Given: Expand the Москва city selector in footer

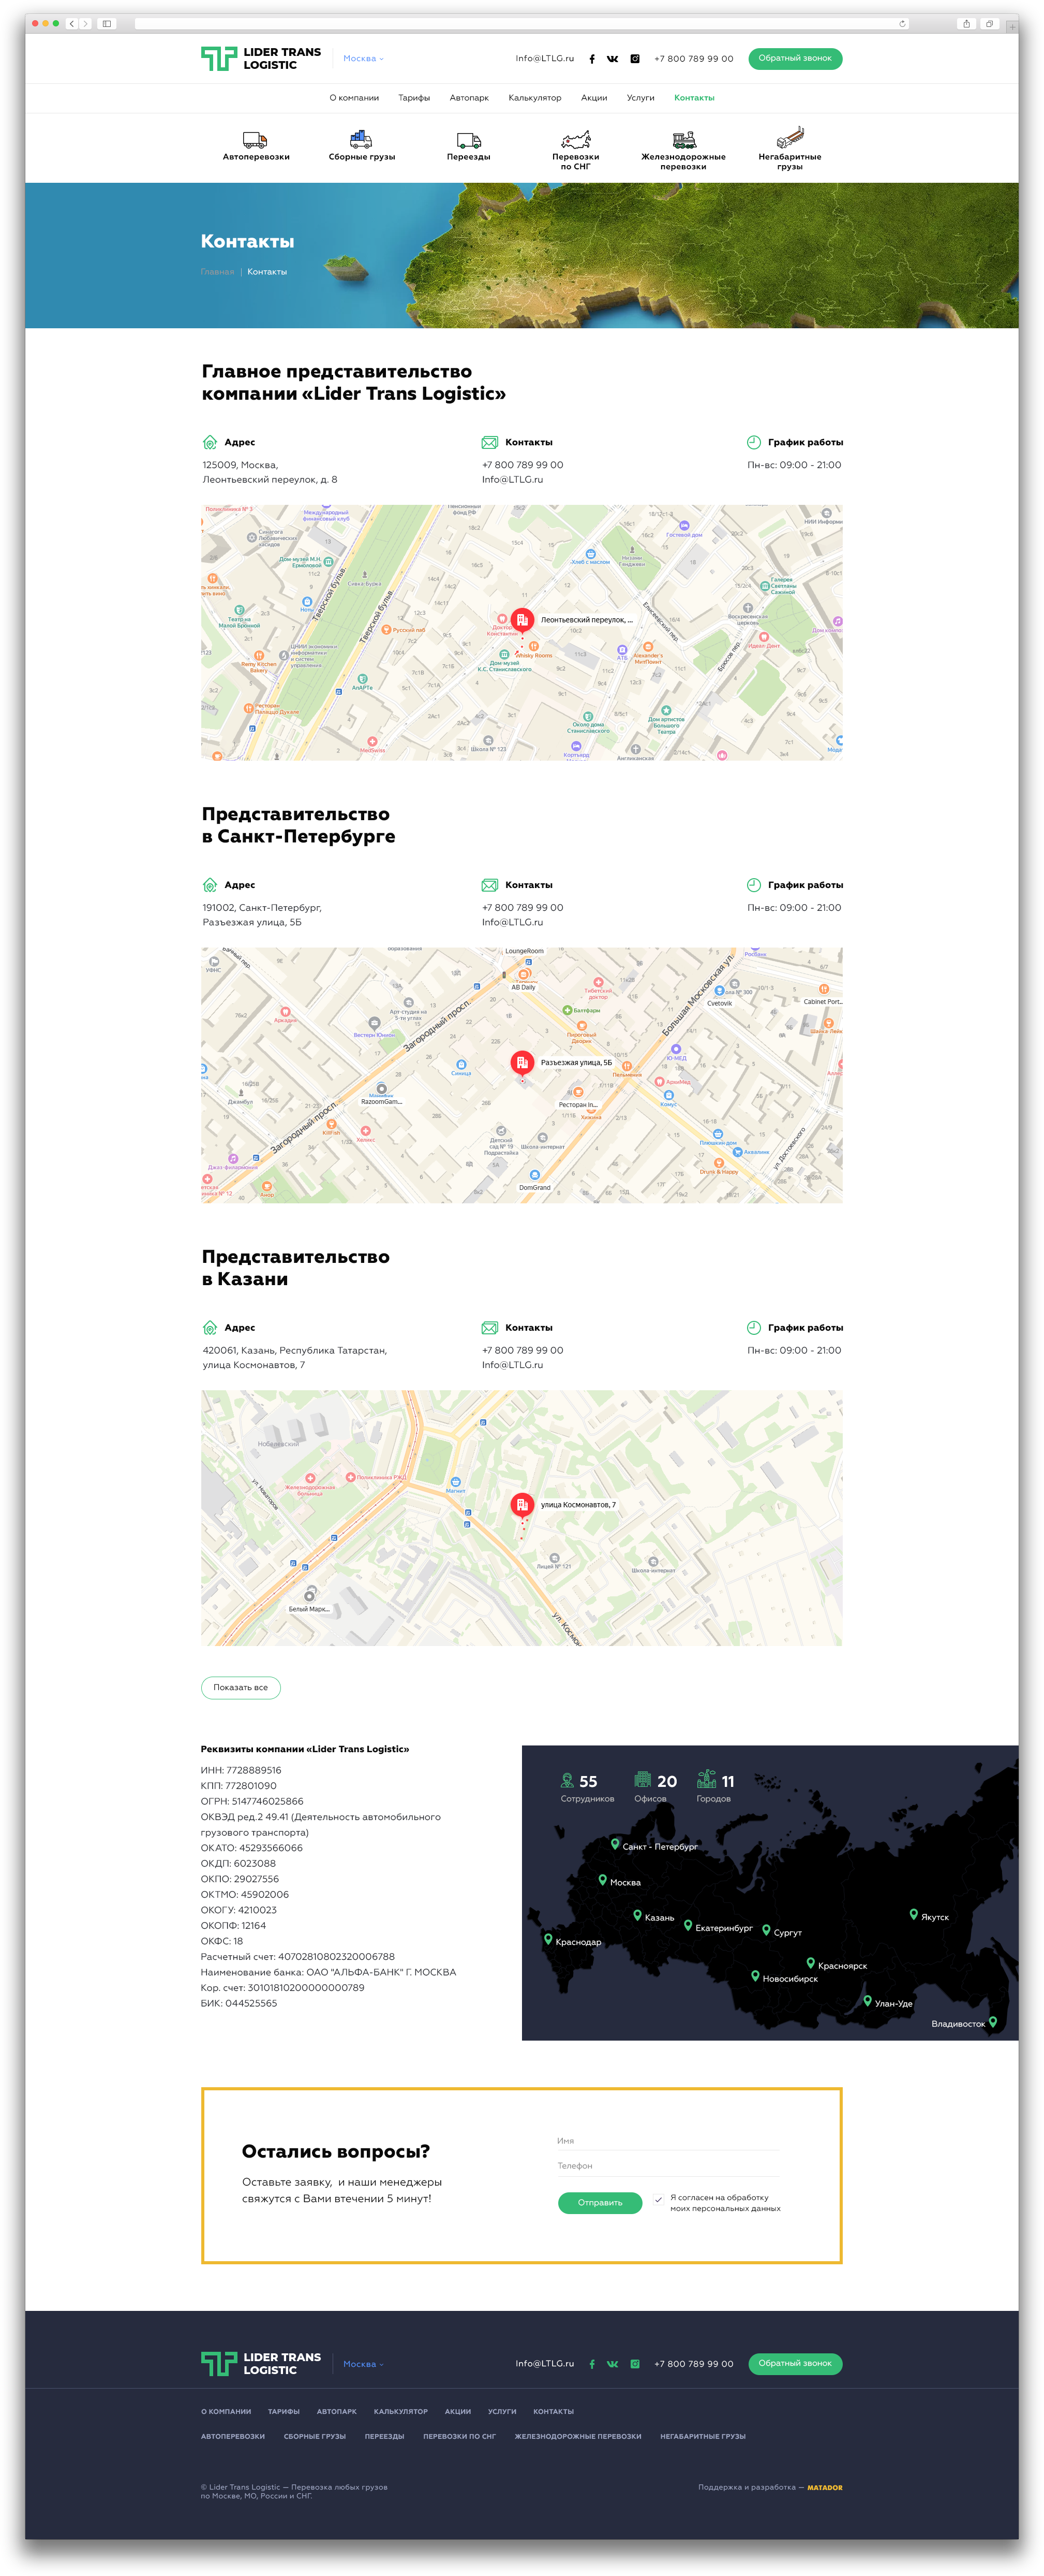Looking at the screenshot, I should [x=363, y=2365].
